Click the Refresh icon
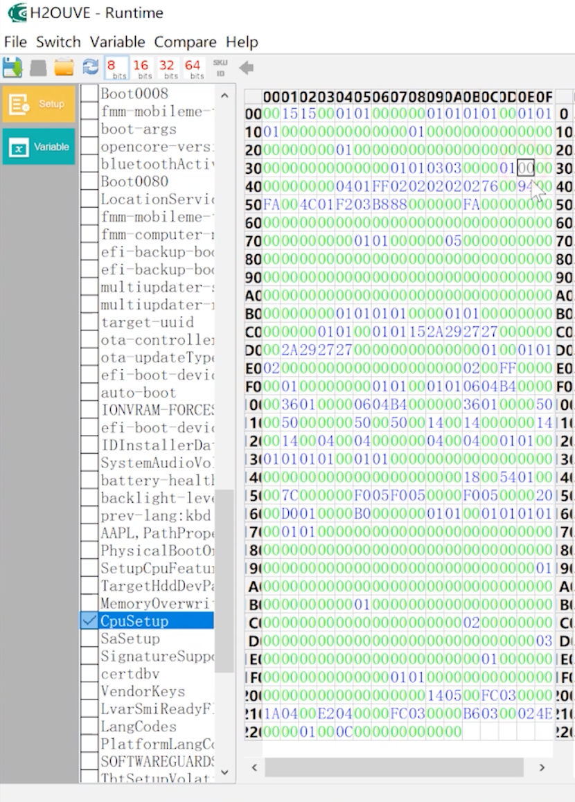Viewport: 575px width, 802px height. [x=91, y=67]
